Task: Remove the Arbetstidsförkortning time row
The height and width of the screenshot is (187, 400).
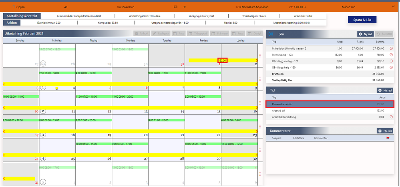Action: tap(391, 117)
